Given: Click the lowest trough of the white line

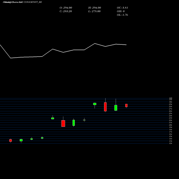Looking at the screenshot, I should coord(11,58).
